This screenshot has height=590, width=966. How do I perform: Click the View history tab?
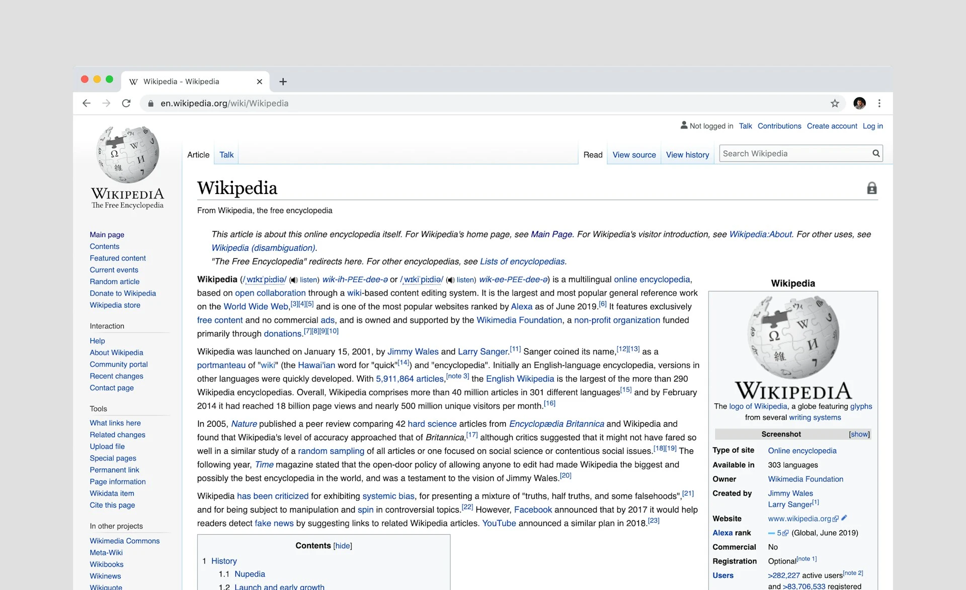(687, 154)
